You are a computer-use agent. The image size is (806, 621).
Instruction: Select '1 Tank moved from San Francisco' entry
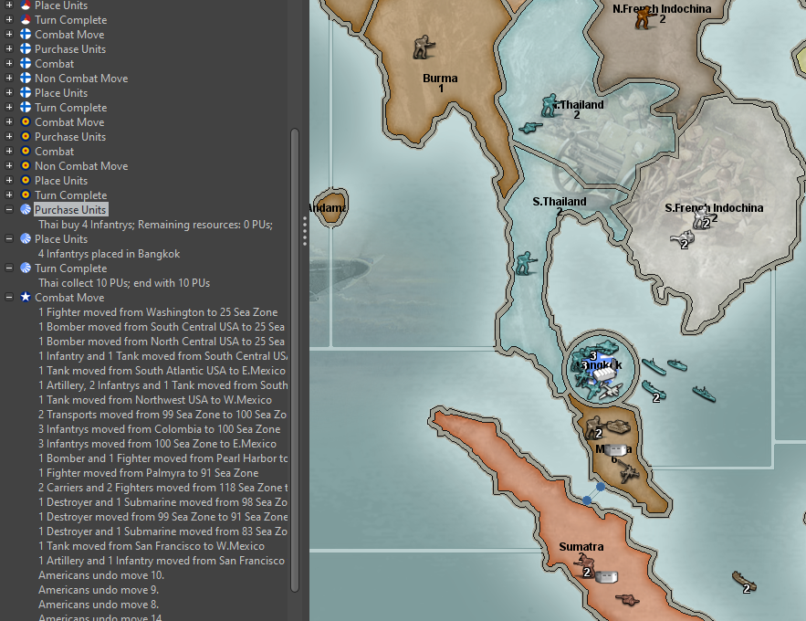152,546
